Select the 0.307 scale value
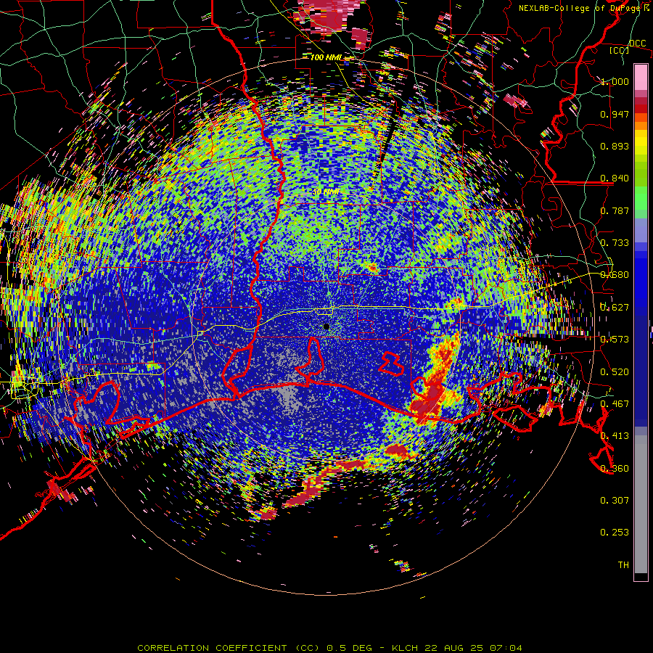 615,501
